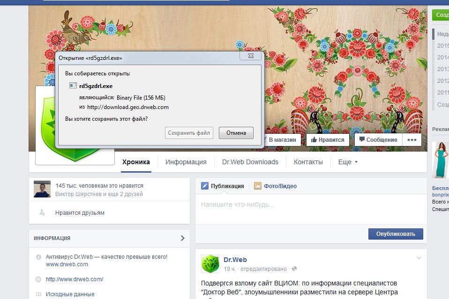The height and width of the screenshot is (299, 449).
Task: Select the Фото/Видео composer tab
Action: [x=276, y=186]
